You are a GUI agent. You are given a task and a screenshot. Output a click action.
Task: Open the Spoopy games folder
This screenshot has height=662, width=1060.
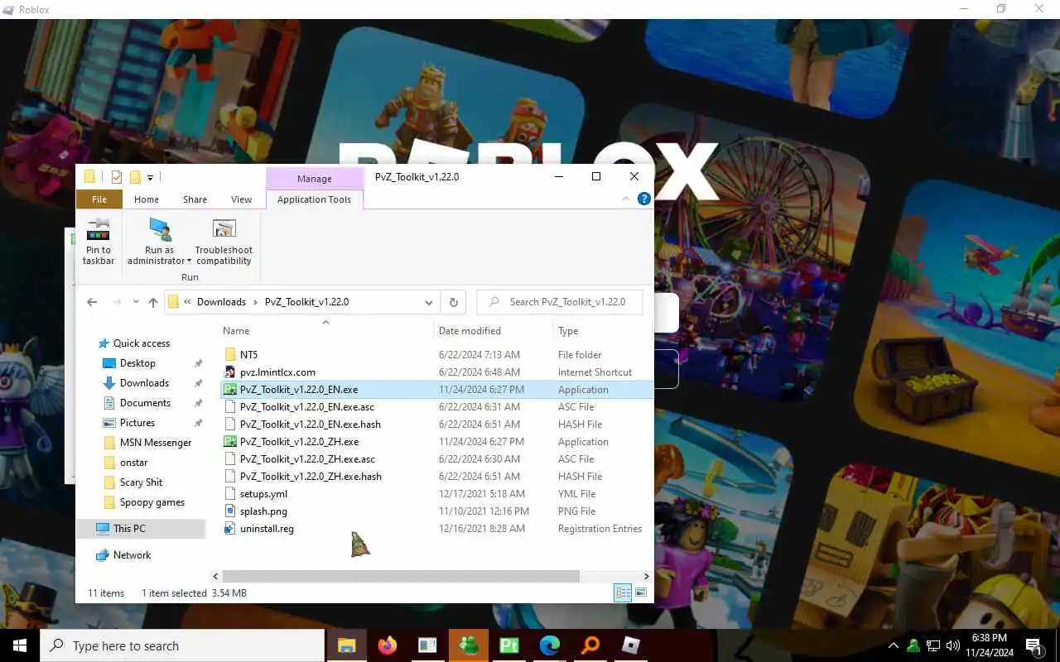click(x=152, y=502)
